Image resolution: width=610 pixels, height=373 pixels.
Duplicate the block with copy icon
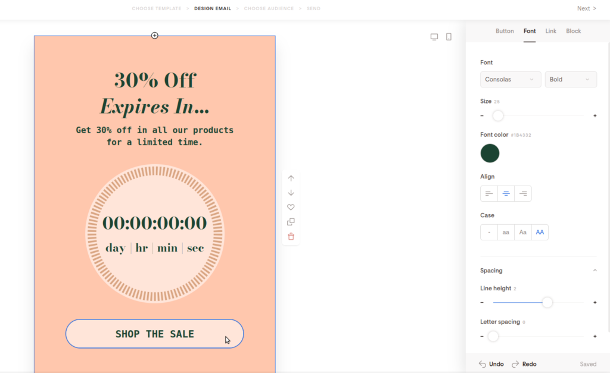click(291, 222)
